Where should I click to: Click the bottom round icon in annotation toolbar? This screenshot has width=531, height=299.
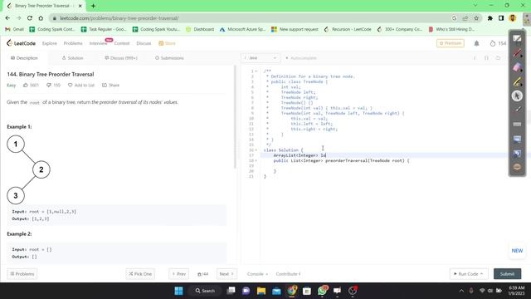point(517,167)
